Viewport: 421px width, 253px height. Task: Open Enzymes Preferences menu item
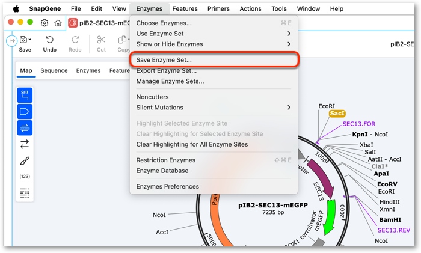(214, 186)
